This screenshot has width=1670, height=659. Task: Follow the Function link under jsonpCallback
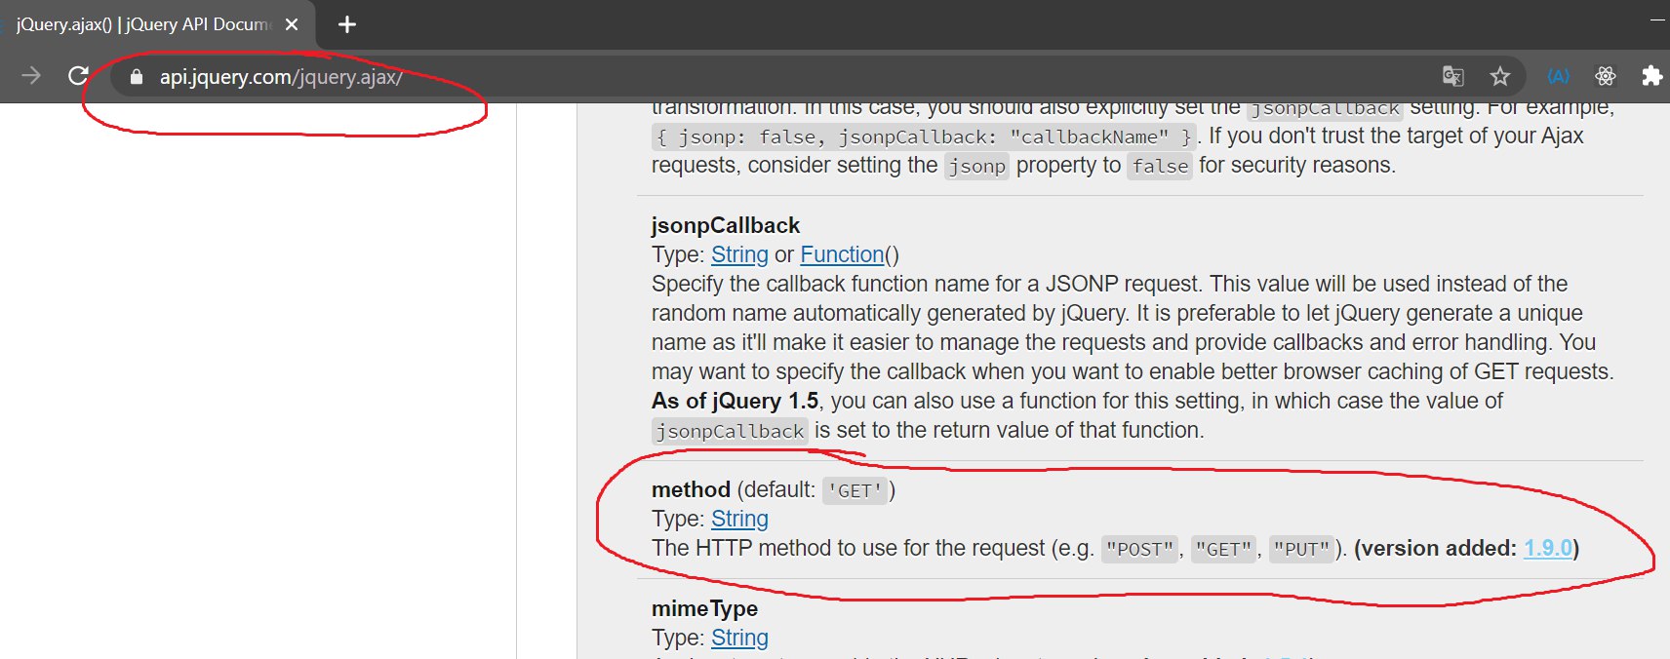click(842, 254)
